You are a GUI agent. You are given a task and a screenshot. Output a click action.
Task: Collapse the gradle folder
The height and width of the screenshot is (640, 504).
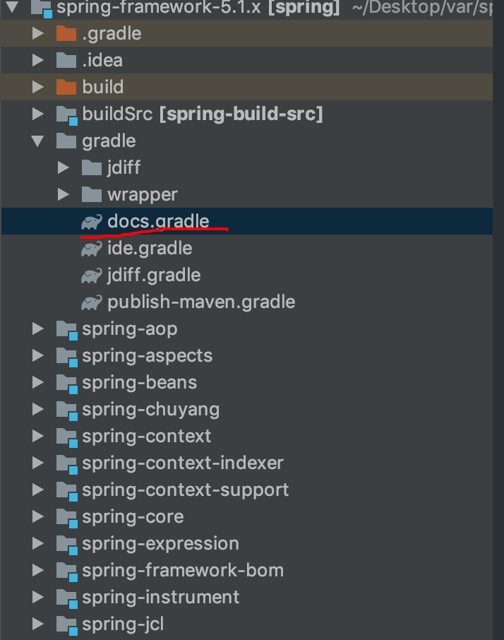[38, 141]
